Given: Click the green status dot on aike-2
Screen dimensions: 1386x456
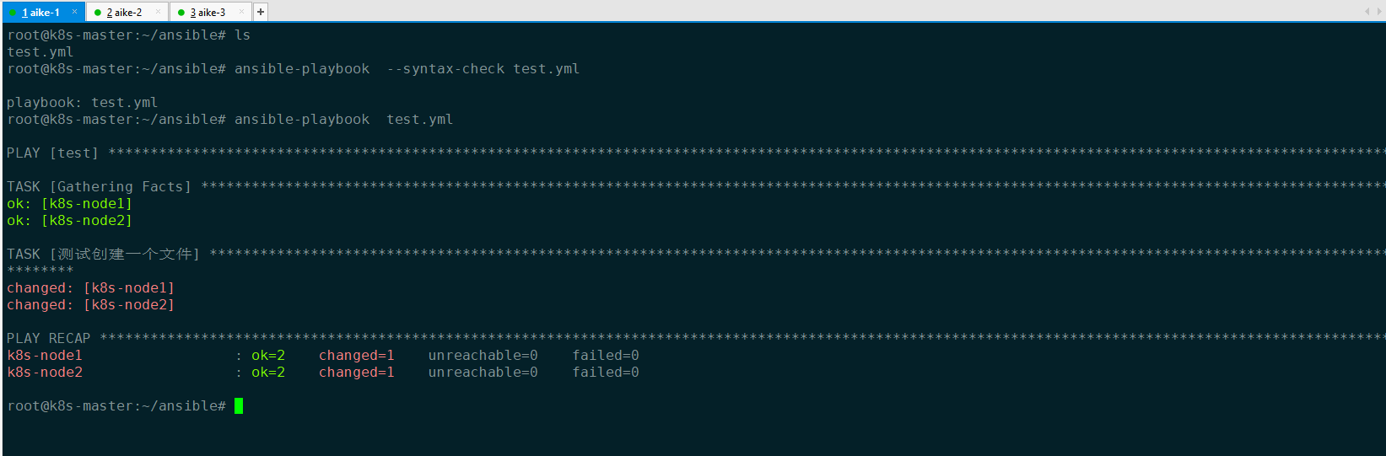Looking at the screenshot, I should click(98, 13).
